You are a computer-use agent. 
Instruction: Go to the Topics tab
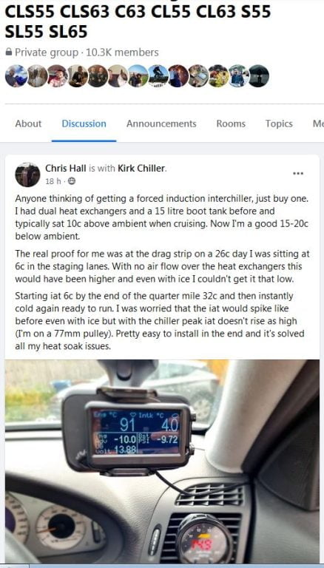pos(279,124)
